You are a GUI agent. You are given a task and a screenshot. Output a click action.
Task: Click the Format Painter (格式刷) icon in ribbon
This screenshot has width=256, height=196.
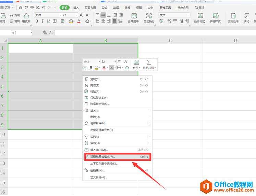pyautogui.click(x=26, y=16)
